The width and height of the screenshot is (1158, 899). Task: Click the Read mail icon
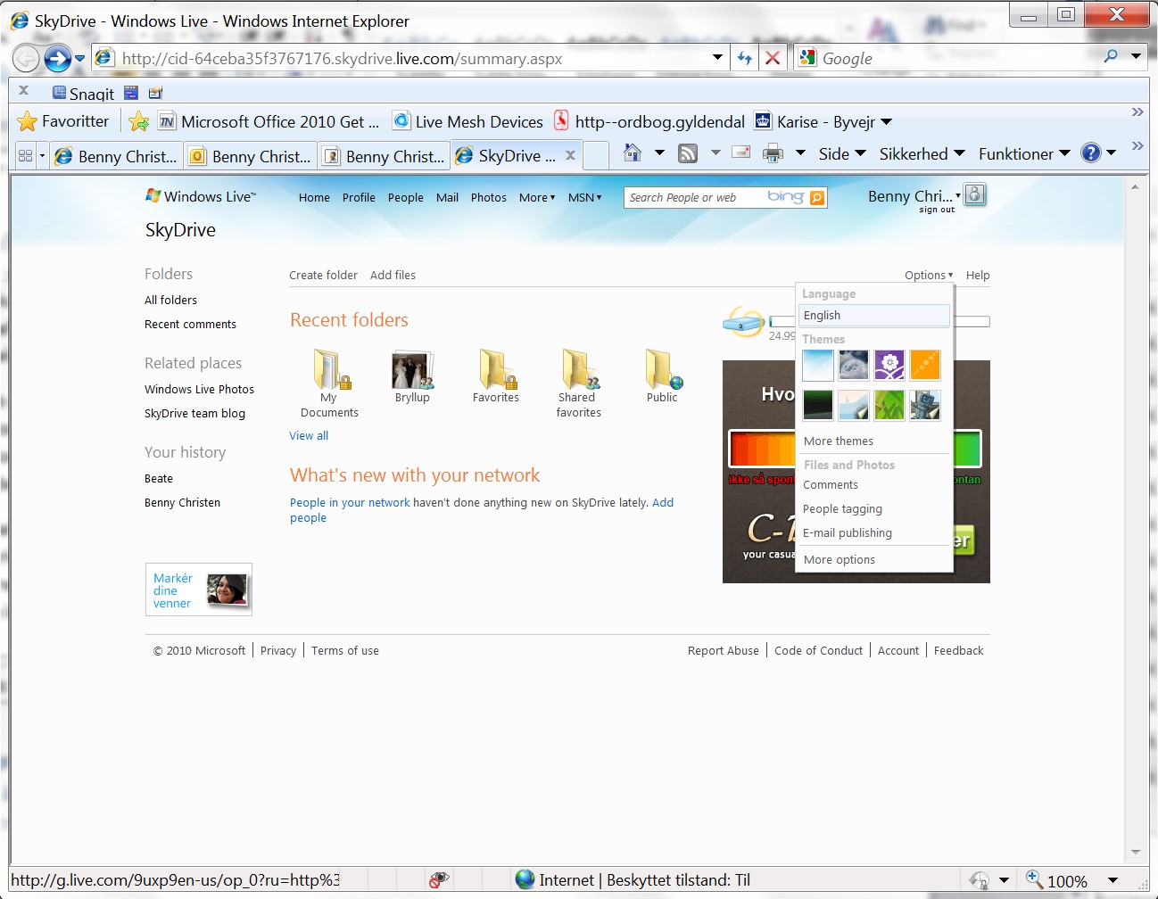740,153
